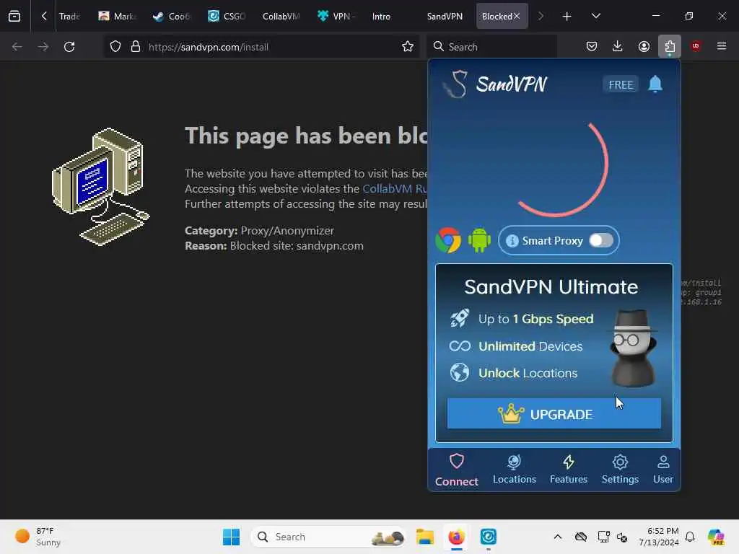Open the uBlock Origin extension icon

tap(696, 46)
